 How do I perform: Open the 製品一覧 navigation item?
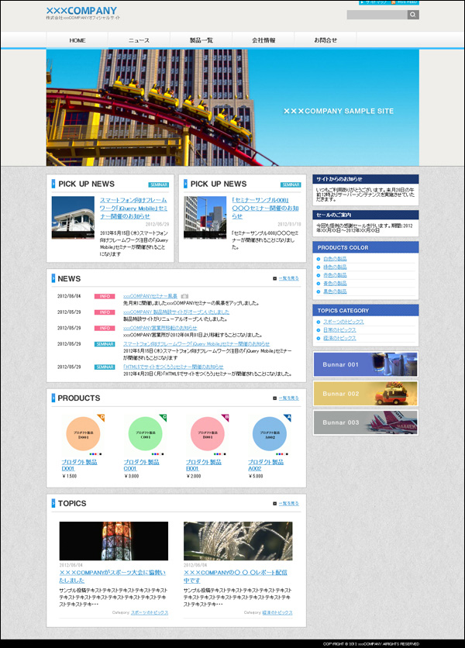[201, 40]
